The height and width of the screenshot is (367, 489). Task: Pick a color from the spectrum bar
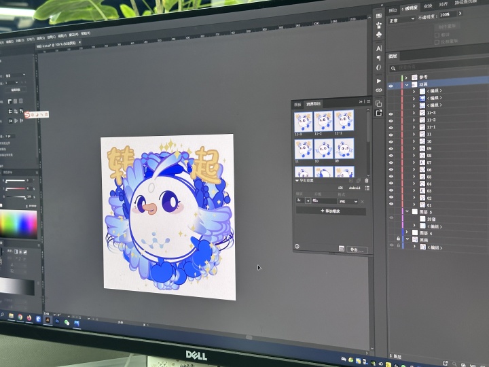point(18,224)
